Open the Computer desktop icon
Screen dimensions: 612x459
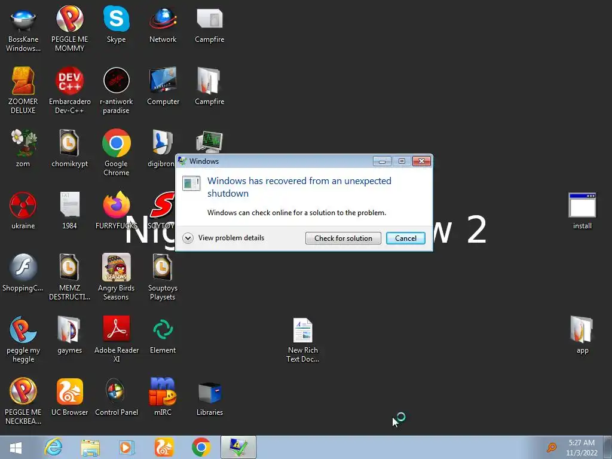pyautogui.click(x=163, y=86)
